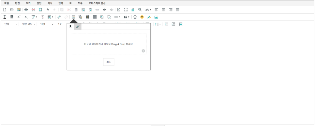Viewport: 315px width, 126px height.
Task: Open the 표 menu
Action: click(70, 3)
